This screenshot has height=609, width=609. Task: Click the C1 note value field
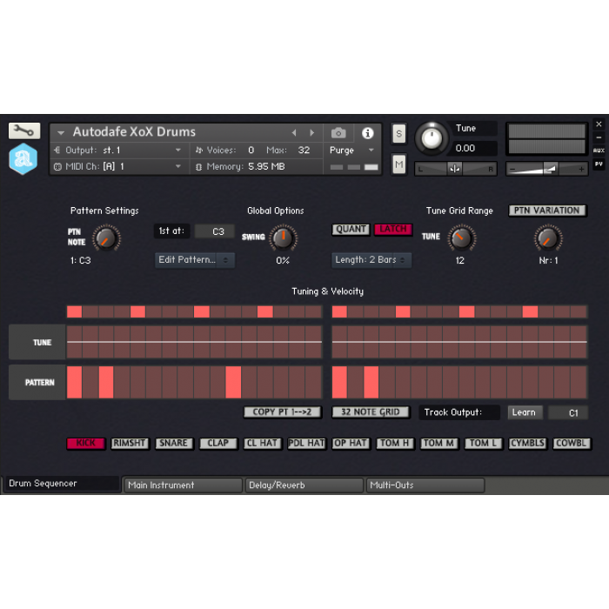point(568,412)
